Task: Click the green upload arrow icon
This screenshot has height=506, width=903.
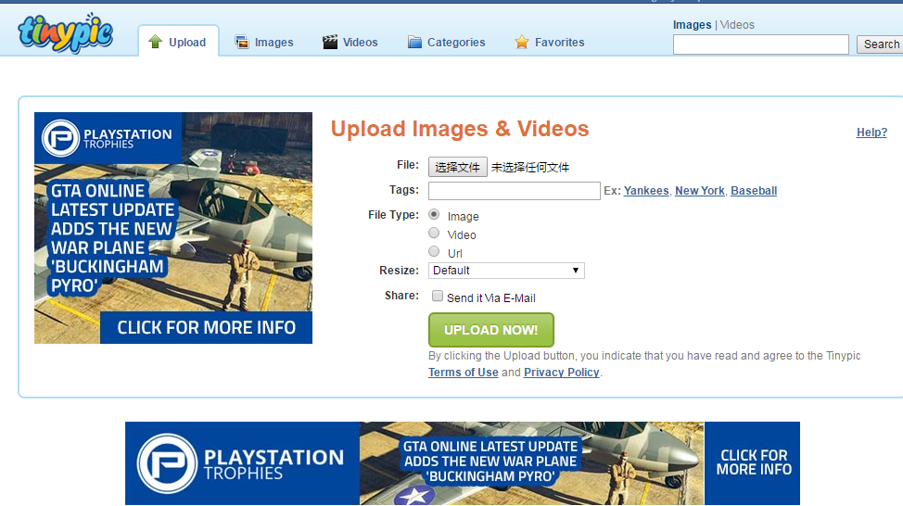Action: click(x=155, y=42)
